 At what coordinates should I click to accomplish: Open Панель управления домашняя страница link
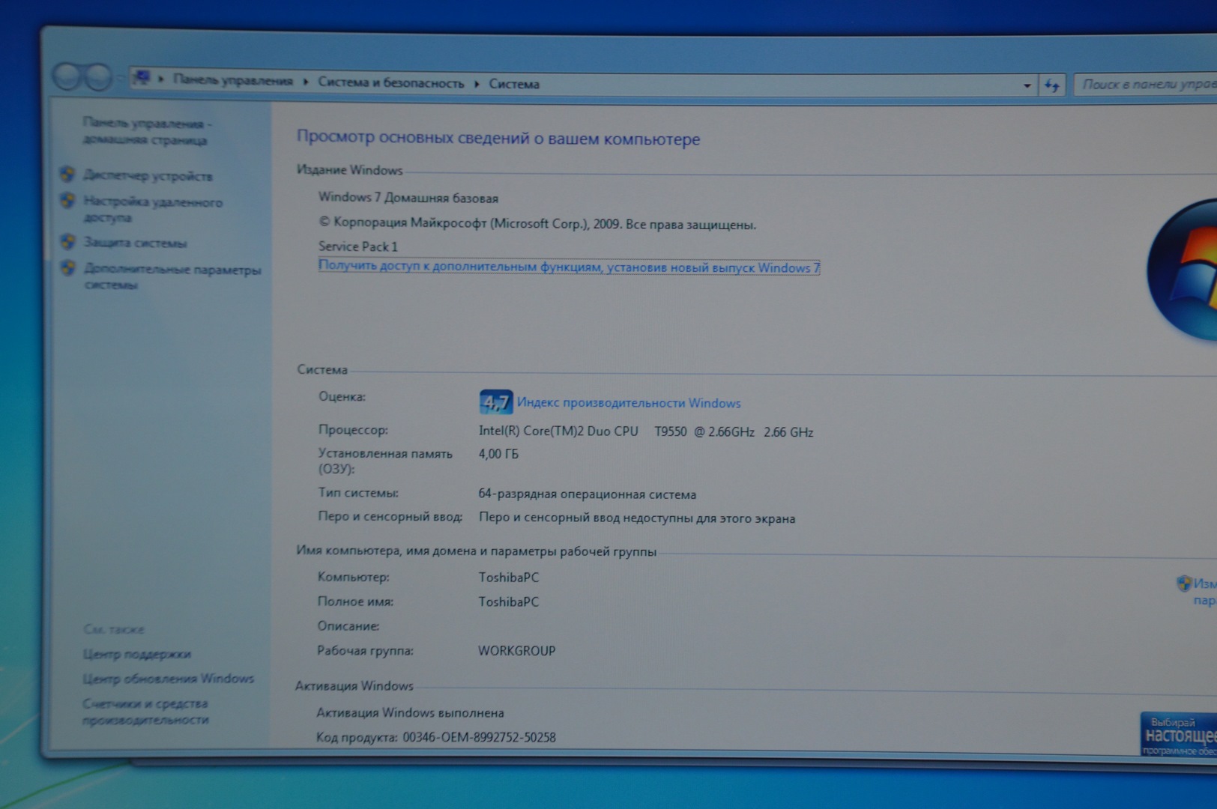pyautogui.click(x=146, y=131)
